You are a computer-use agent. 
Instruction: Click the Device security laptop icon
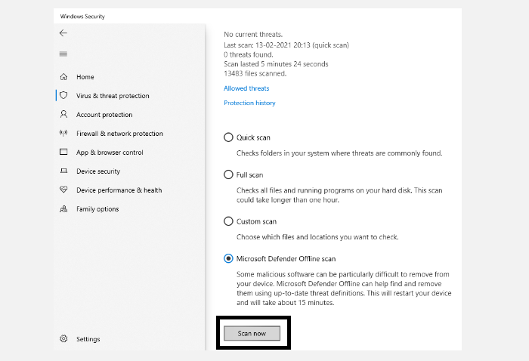tap(63, 171)
